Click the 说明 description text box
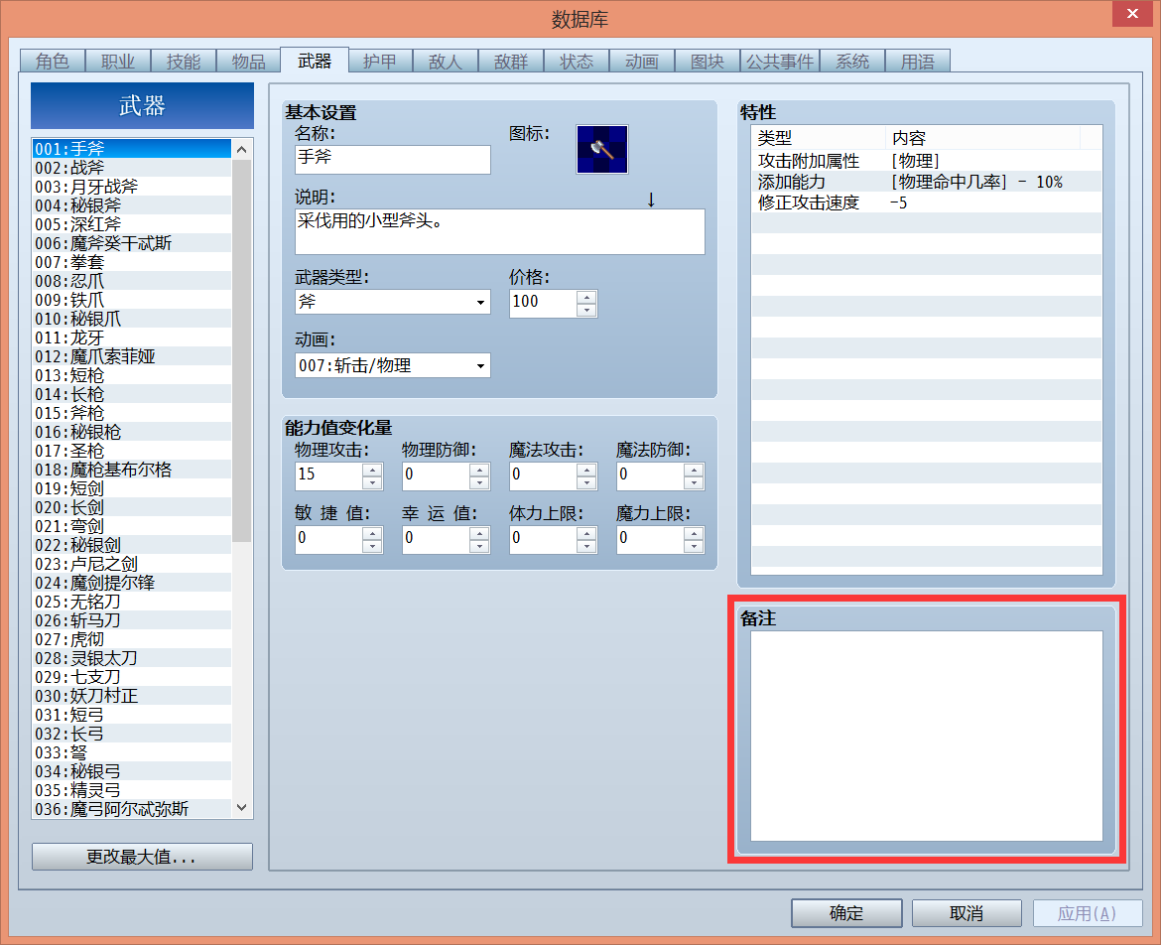The height and width of the screenshot is (945, 1161). pos(500,232)
